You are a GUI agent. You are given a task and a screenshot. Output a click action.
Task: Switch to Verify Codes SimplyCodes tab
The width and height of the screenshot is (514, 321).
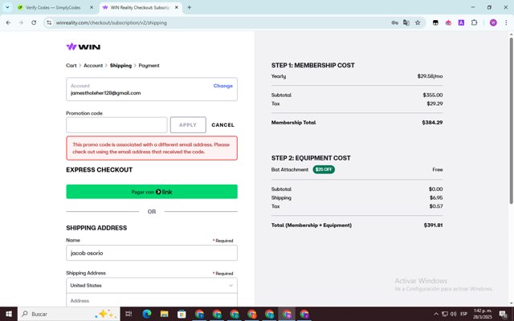[52, 7]
